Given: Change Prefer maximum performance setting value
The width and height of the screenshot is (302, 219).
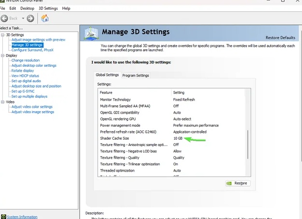Looking at the screenshot, I should click(x=196, y=125).
